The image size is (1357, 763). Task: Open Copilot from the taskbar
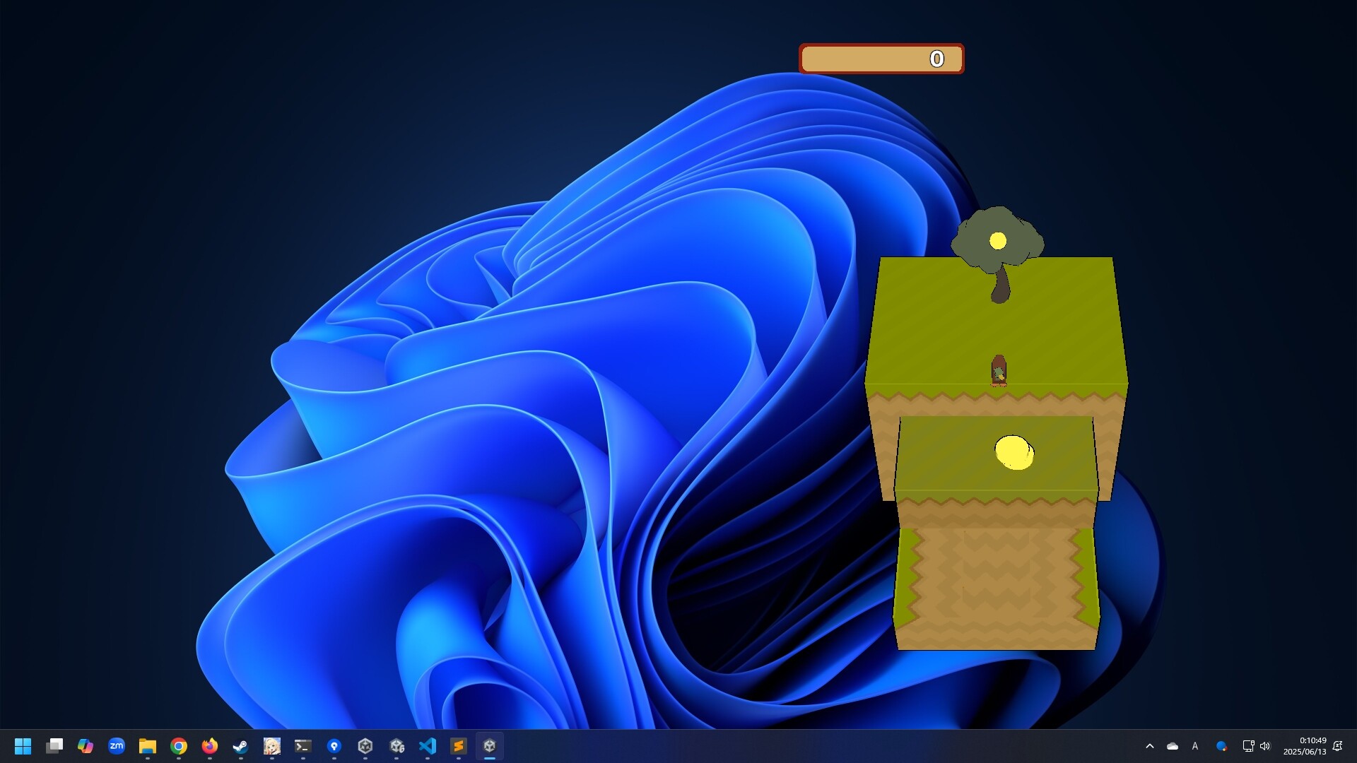85,745
